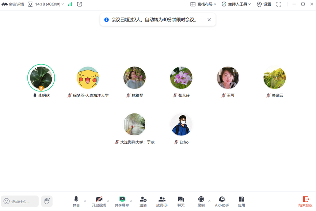Turn on video (开启视频)
Image resolution: width=316 pixels, height=211 pixels.
(x=99, y=201)
